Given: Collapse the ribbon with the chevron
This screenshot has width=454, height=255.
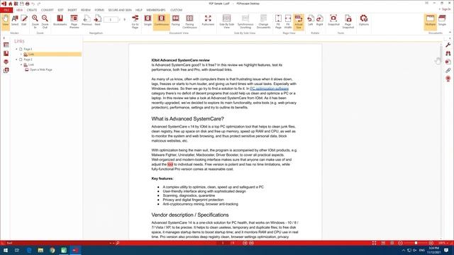Looking at the screenshot, I should click(x=450, y=33).
